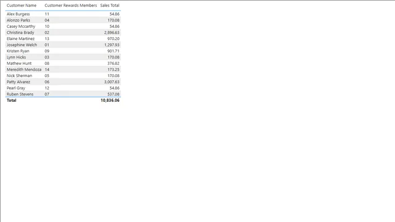Image resolution: width=395 pixels, height=222 pixels.
Task: Click rewards member number 14 for Meredith Mendoza
Action: 47,70
